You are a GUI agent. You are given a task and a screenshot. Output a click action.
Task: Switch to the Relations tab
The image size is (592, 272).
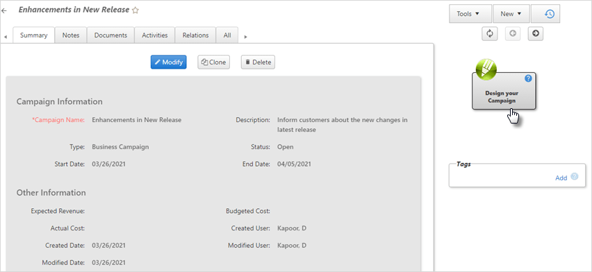click(195, 35)
